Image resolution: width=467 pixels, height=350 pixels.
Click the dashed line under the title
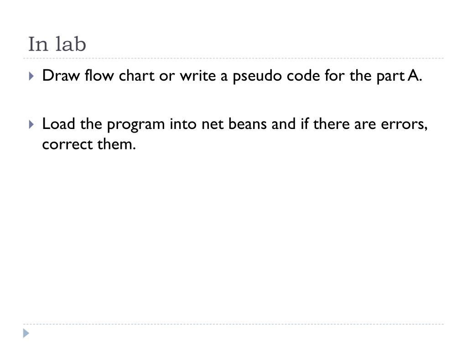click(x=233, y=58)
